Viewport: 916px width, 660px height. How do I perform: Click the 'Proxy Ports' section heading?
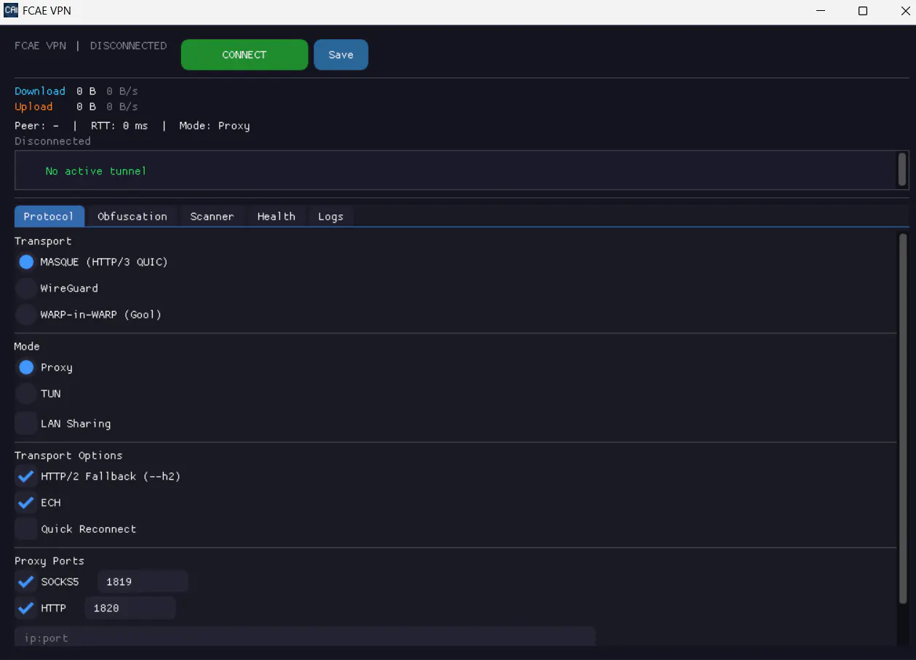tap(49, 561)
